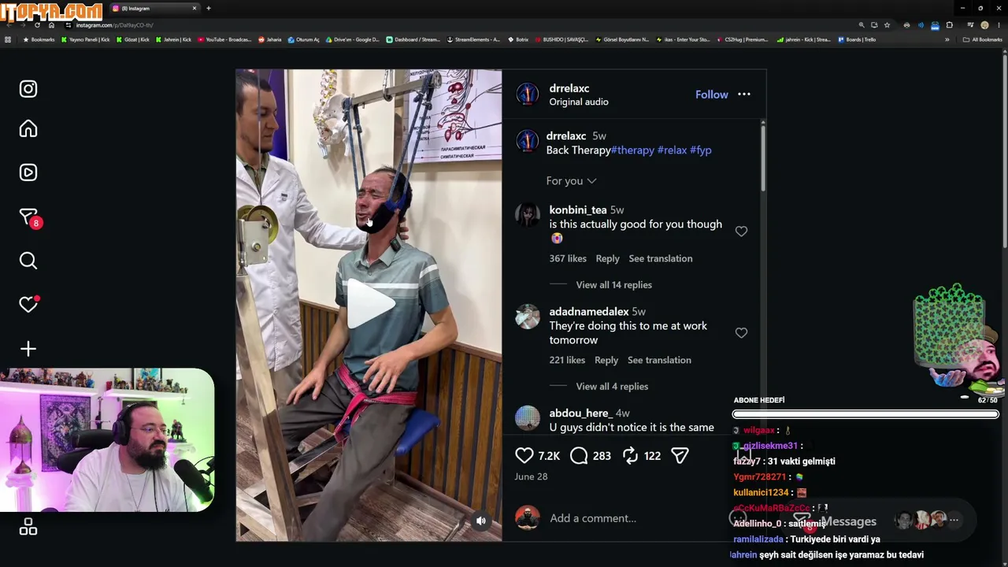This screenshot has height=567, width=1008.
Task: Open post more options three-dot menu
Action: [x=744, y=94]
